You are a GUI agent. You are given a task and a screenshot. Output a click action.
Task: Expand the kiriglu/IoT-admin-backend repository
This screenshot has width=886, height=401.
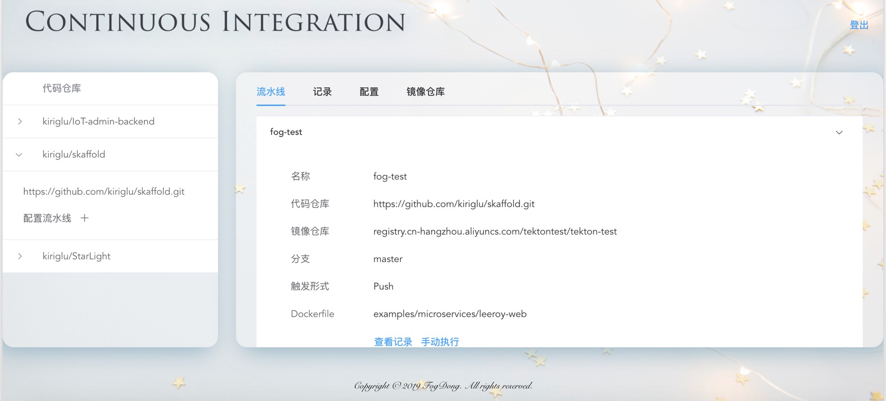(x=20, y=122)
